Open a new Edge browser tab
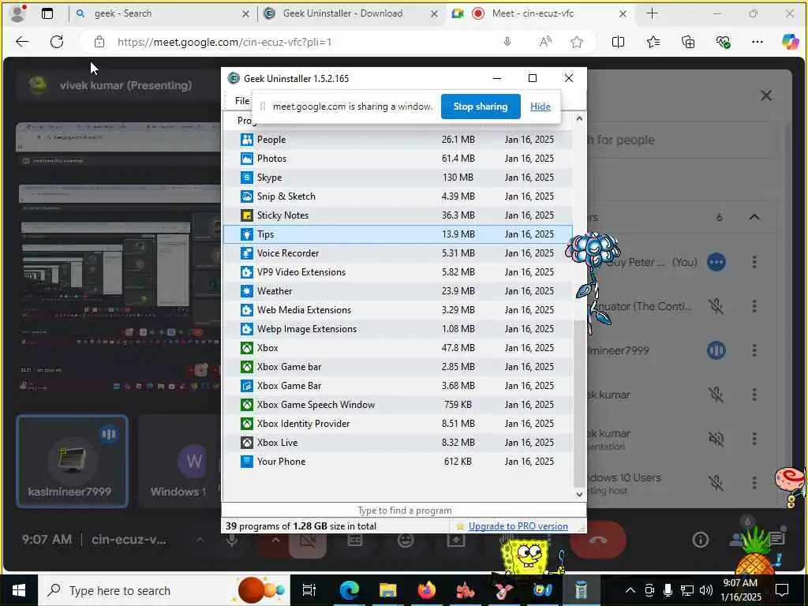 [652, 13]
